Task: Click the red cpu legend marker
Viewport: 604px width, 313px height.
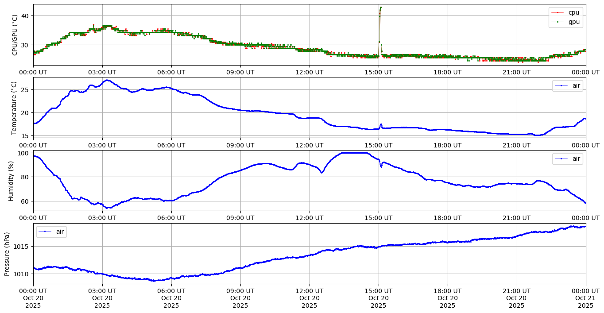Action: [x=558, y=13]
